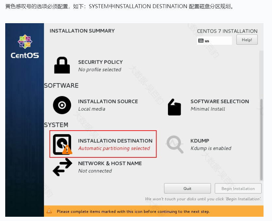Click the Software Selection package icon
Screen dimensions: 272x221
tap(174, 107)
